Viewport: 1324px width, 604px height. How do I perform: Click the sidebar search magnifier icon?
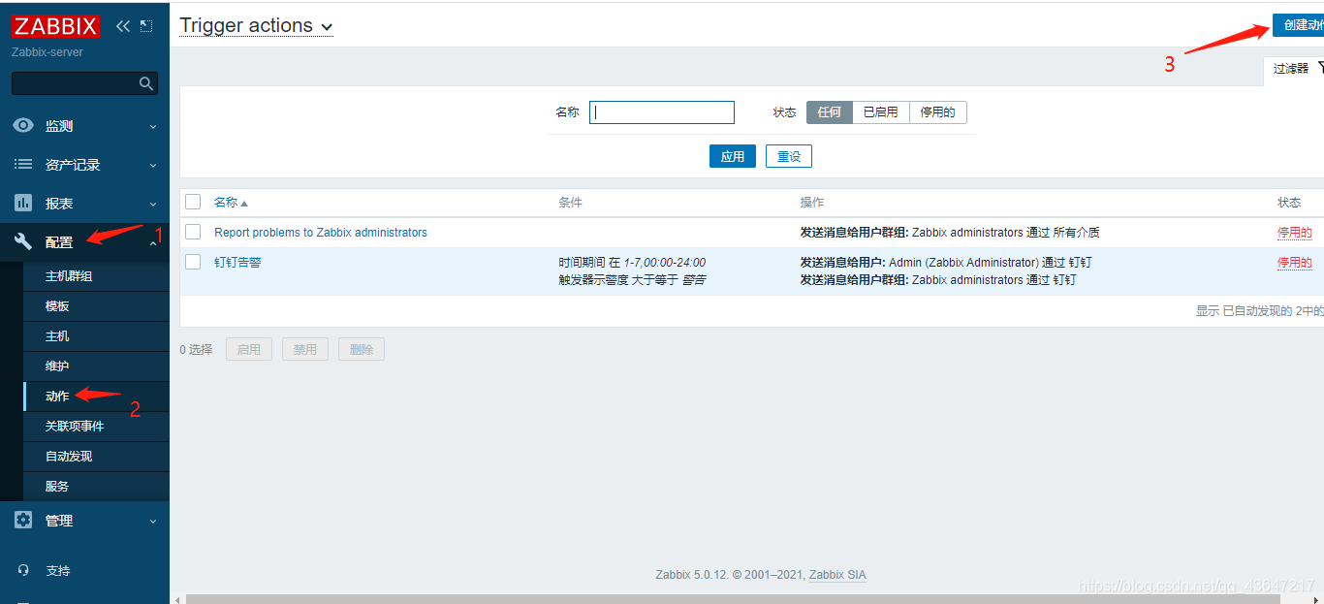coord(146,83)
